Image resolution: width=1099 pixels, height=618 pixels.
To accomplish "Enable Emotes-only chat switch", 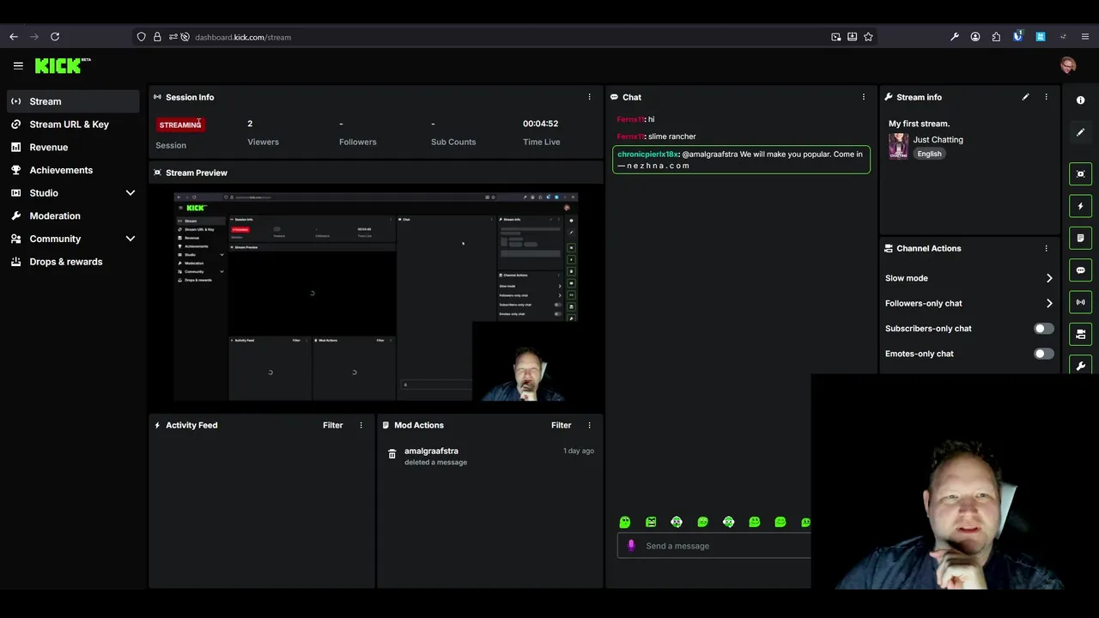I will click(x=1043, y=354).
